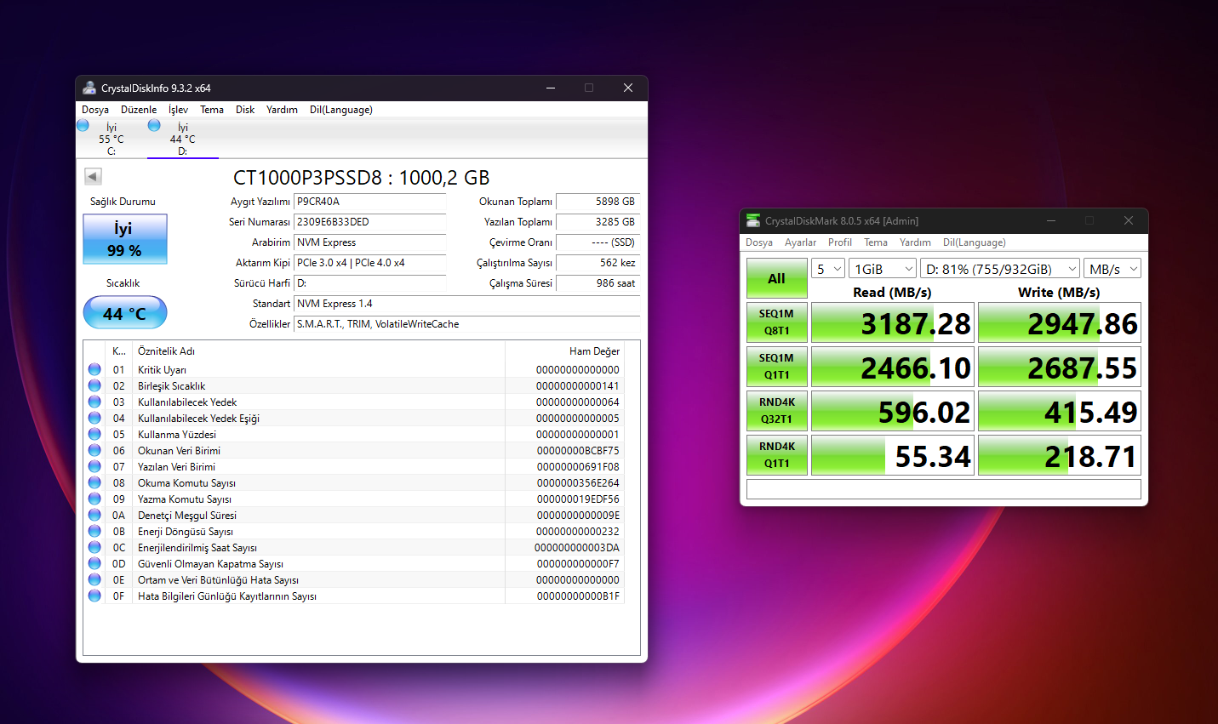Image resolution: width=1218 pixels, height=724 pixels.
Task: Click status orb for Birleşik Sıcaklık row
Action: 94,385
